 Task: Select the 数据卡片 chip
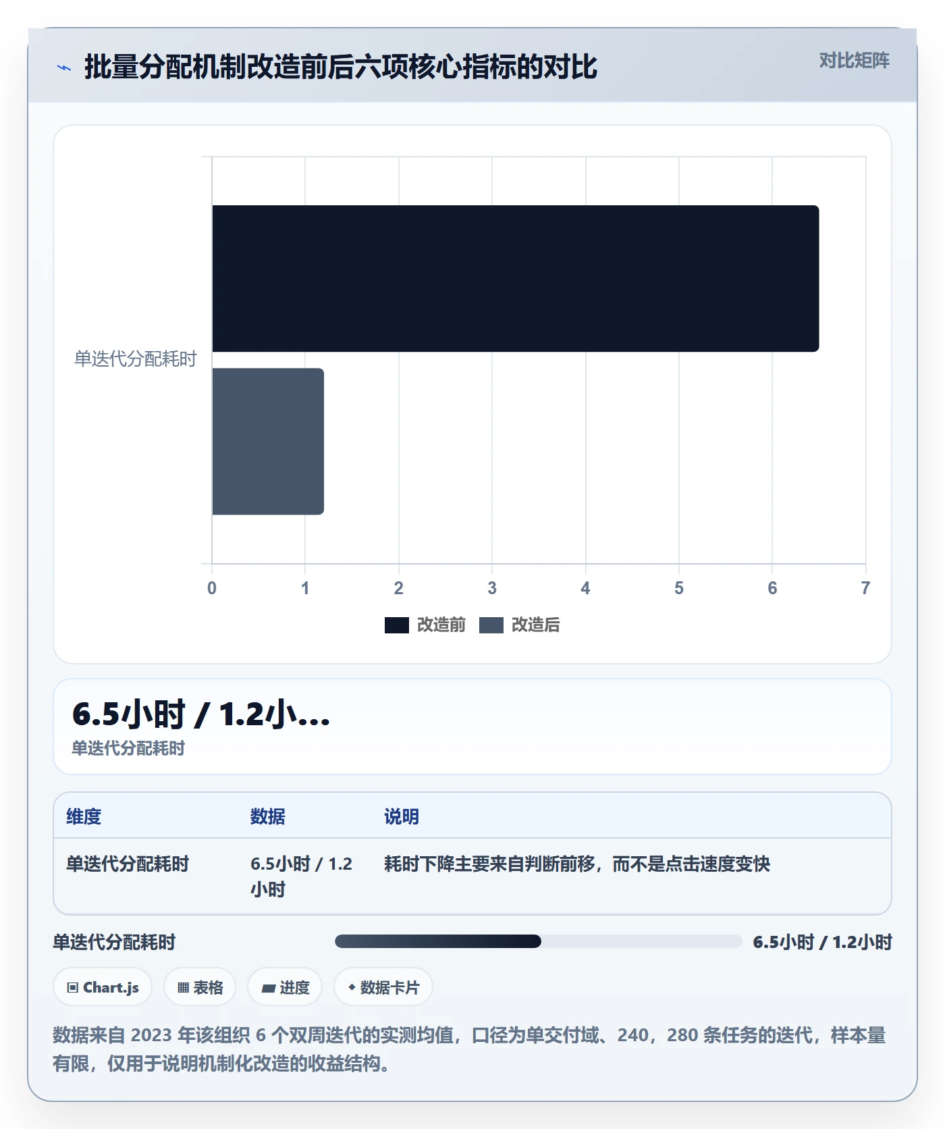383,987
